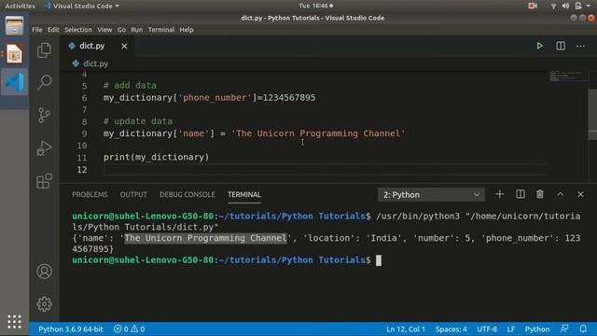Click the VS Code dock icon

click(x=14, y=82)
